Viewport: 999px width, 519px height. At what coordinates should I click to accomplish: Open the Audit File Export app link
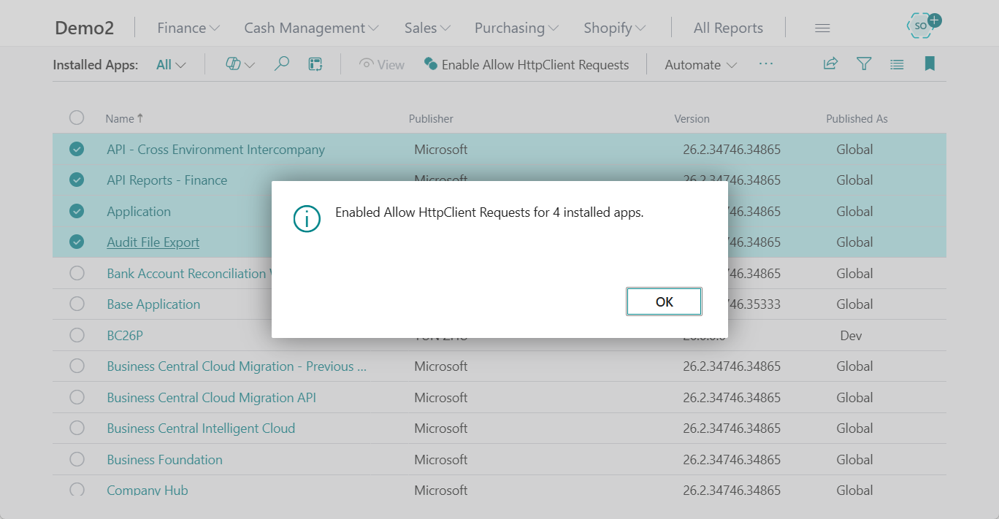[x=153, y=242]
